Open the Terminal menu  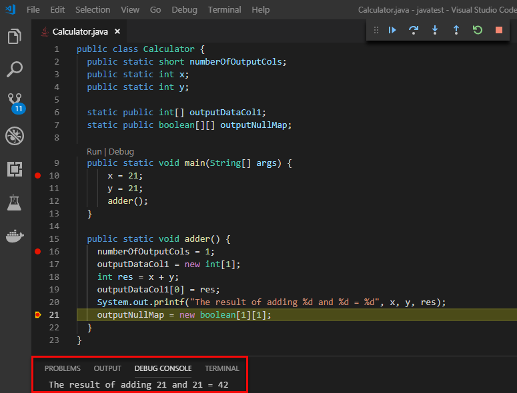224,9
